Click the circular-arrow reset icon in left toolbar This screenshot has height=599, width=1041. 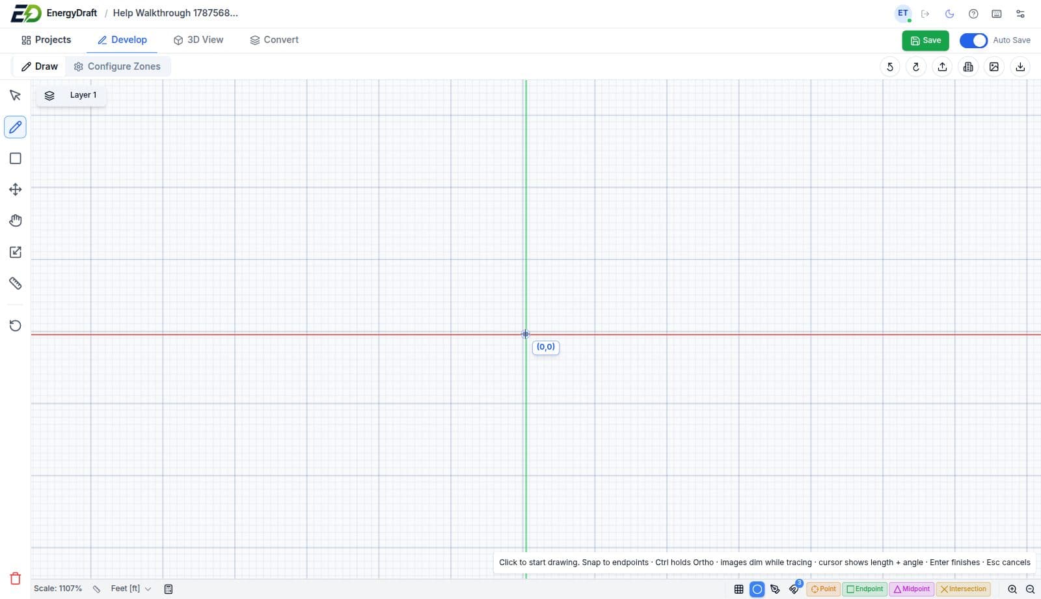tap(16, 326)
